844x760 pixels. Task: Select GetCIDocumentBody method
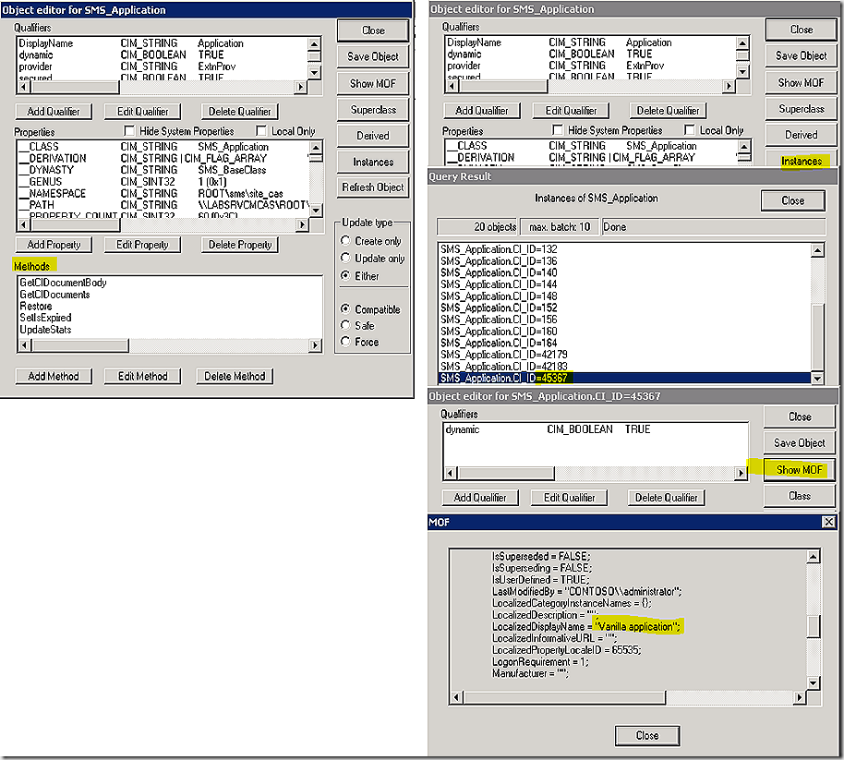tap(63, 283)
